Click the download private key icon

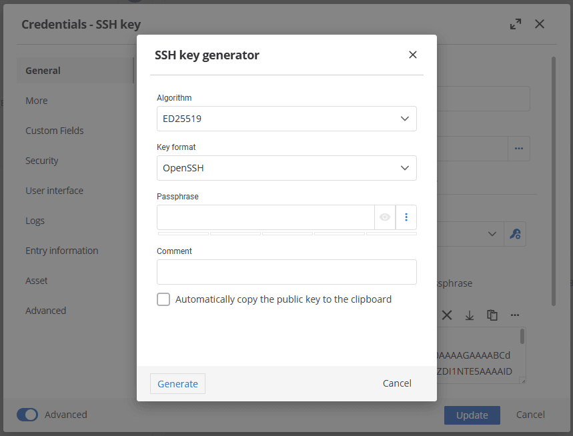470,315
